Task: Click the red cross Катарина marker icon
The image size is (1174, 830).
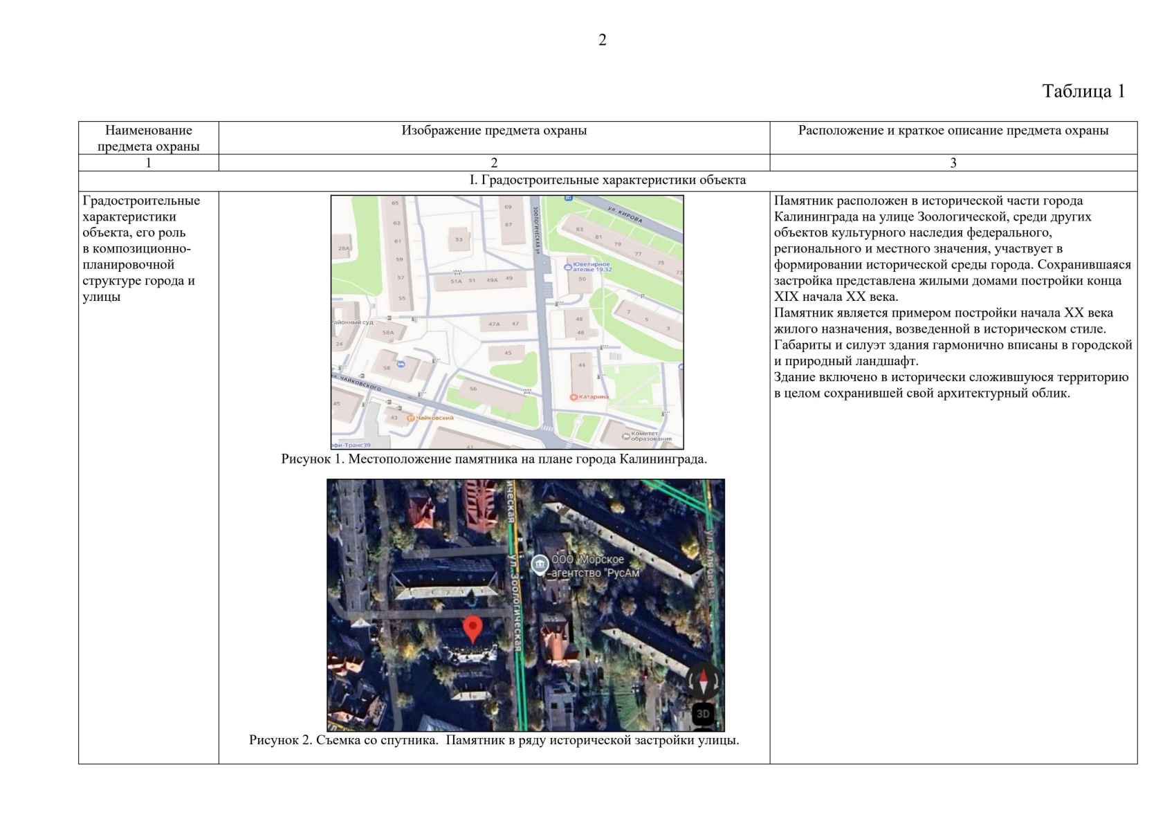Action: tap(574, 397)
